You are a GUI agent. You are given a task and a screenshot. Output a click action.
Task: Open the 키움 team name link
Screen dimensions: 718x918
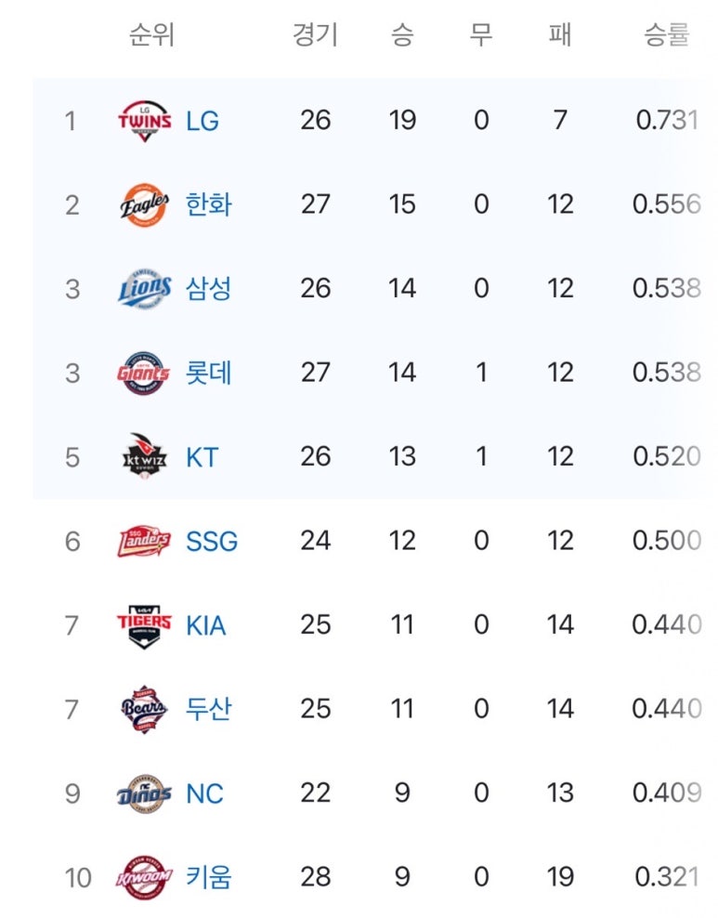tap(208, 878)
